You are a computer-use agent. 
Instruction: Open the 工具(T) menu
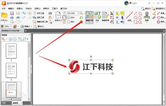point(55,9)
